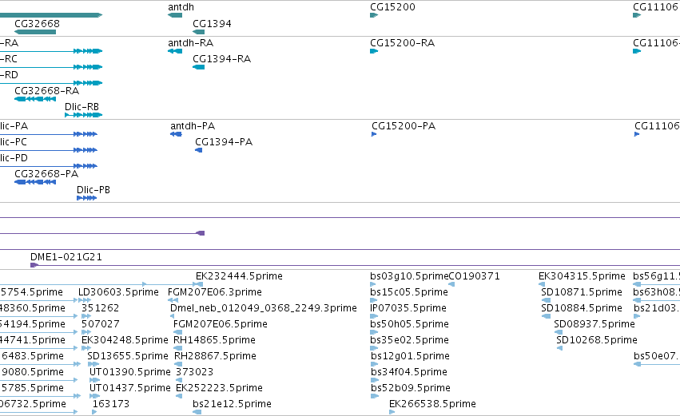The height and width of the screenshot is (416, 680).
Task: Select the IP07035.5prime EST label
Action: [408, 308]
